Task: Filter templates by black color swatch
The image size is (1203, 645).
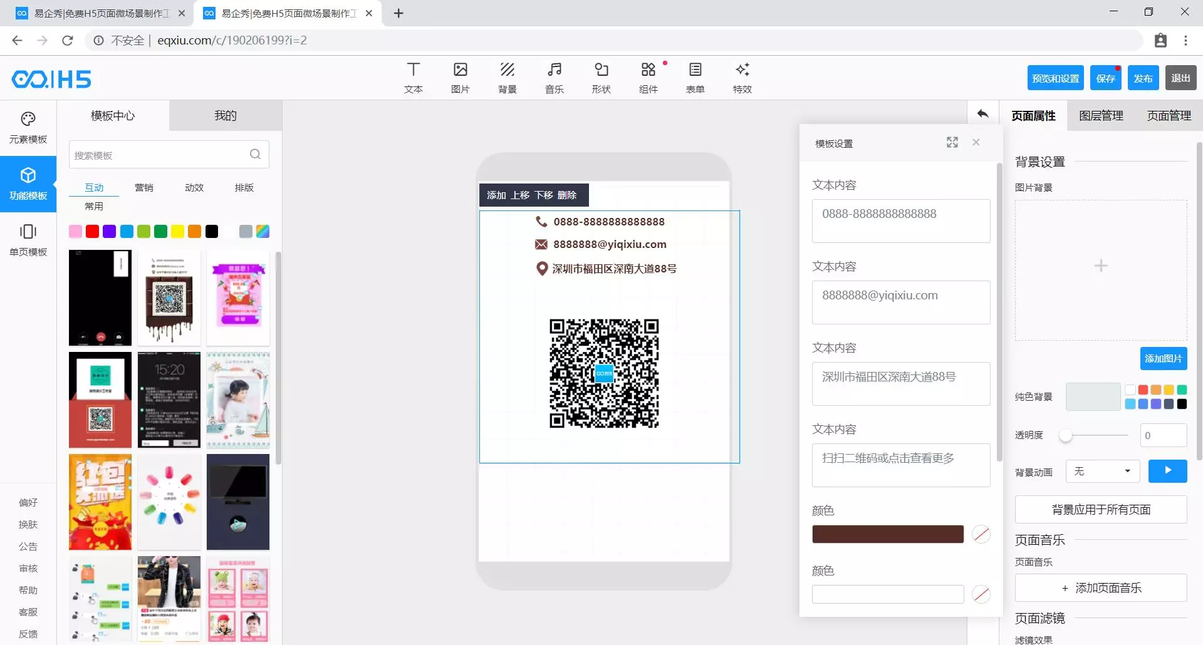Action: click(x=212, y=232)
